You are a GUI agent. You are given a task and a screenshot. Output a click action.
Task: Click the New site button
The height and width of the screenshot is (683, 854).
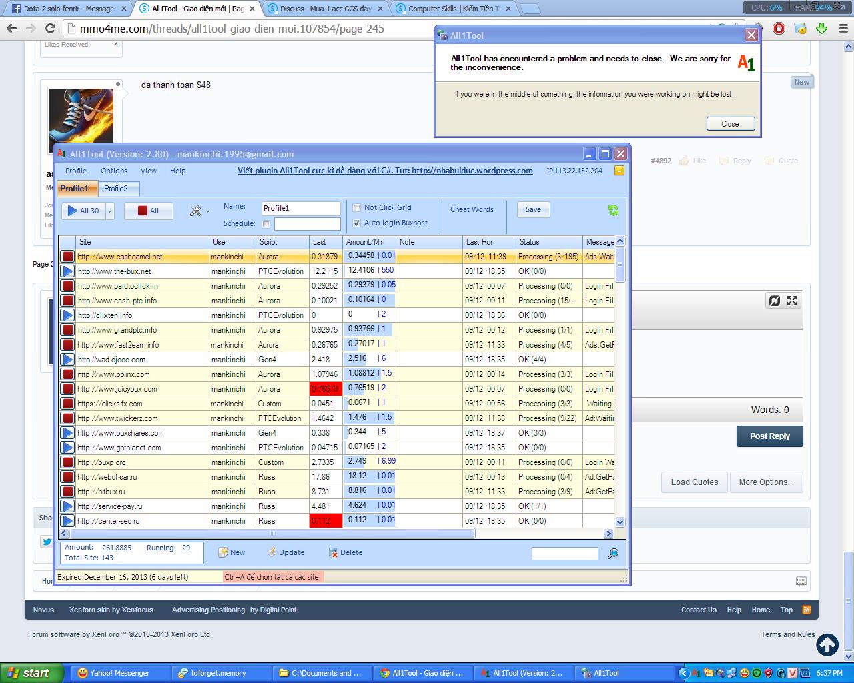(x=232, y=552)
